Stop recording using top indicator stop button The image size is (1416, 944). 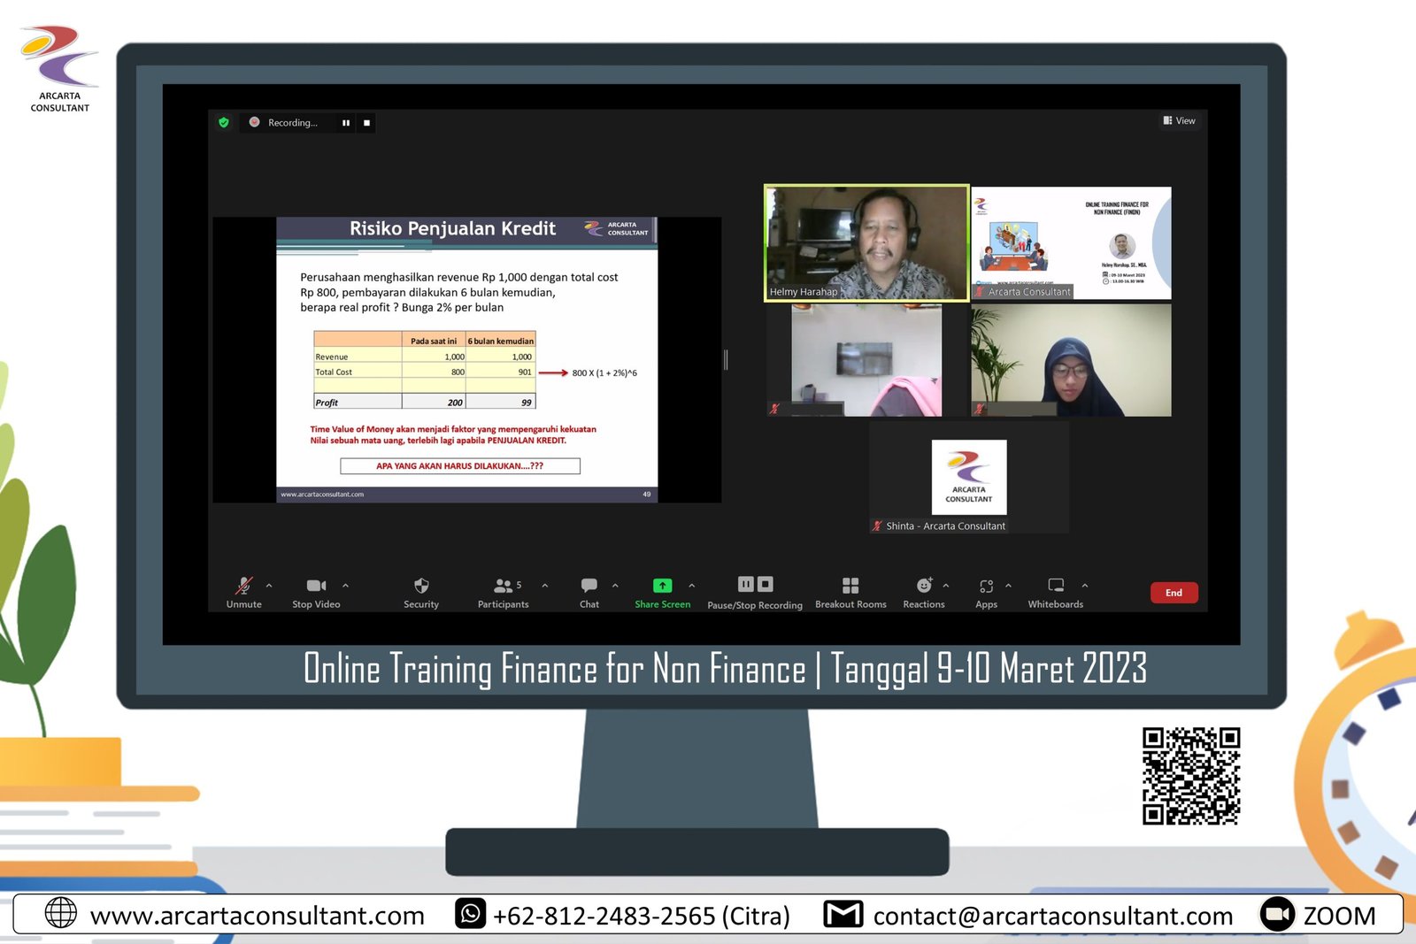click(x=366, y=123)
